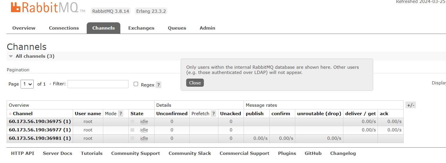Open the Overview tab
Screen dimensions: 446x163
(x=24, y=28)
